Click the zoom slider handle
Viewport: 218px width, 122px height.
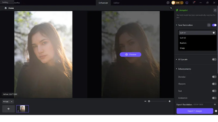pos(149,101)
